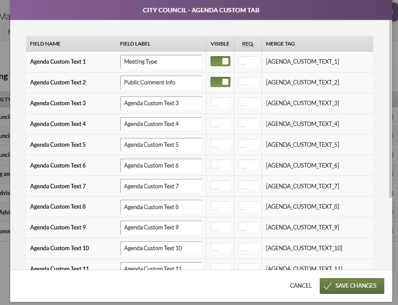398x305 pixels.
Task: Click the Agenda Custom Text 7 label input
Action: [x=161, y=186]
